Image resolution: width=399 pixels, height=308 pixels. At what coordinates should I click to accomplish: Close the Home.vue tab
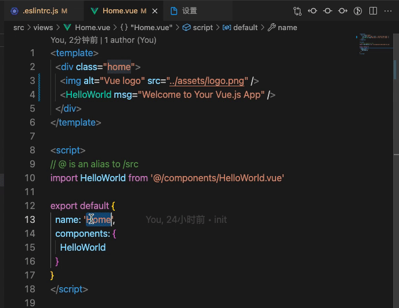155,11
